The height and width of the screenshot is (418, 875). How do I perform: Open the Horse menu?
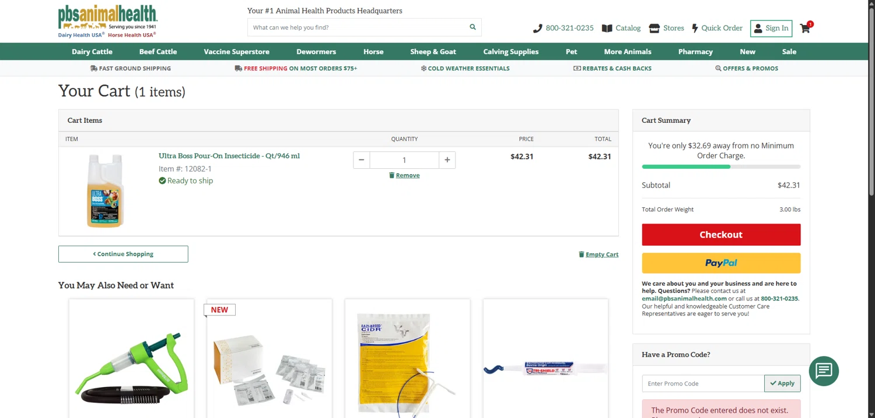coord(373,51)
